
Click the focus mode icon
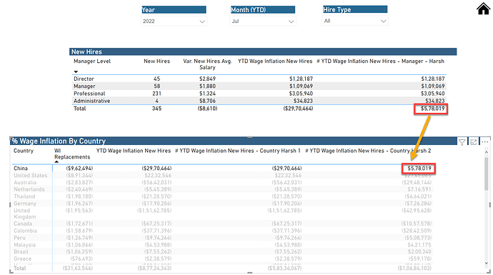pos(473,142)
